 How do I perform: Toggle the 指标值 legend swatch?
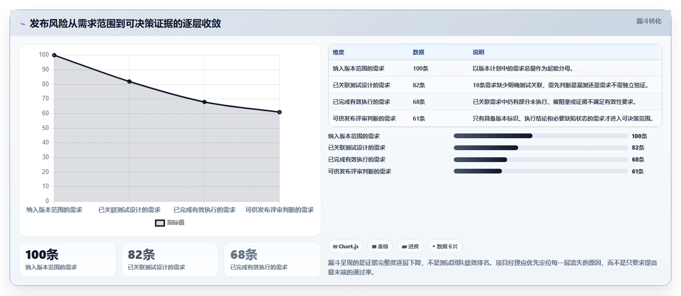[160, 223]
